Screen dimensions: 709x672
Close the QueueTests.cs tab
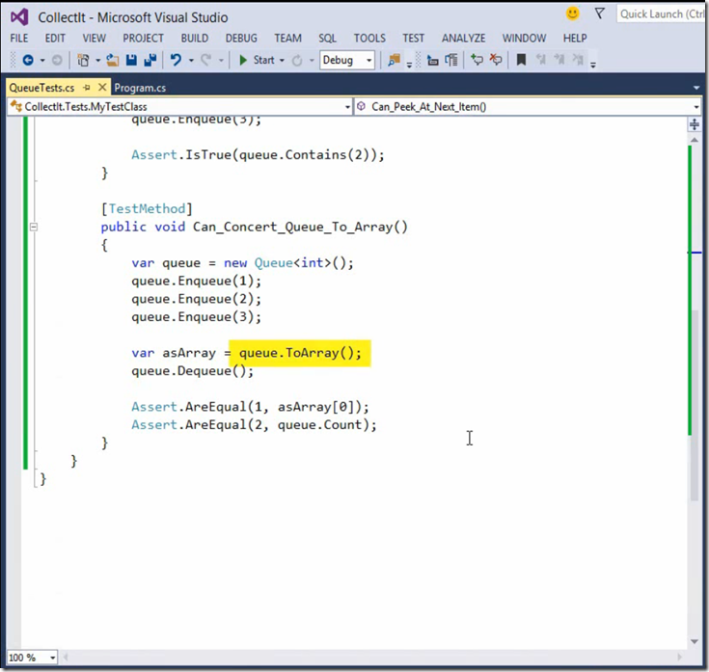click(102, 87)
